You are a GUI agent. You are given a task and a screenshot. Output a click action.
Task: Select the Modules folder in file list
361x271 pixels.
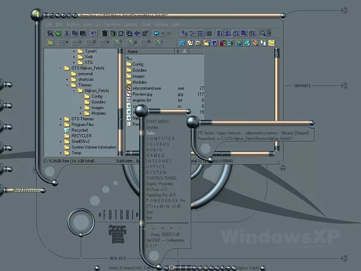(x=139, y=82)
